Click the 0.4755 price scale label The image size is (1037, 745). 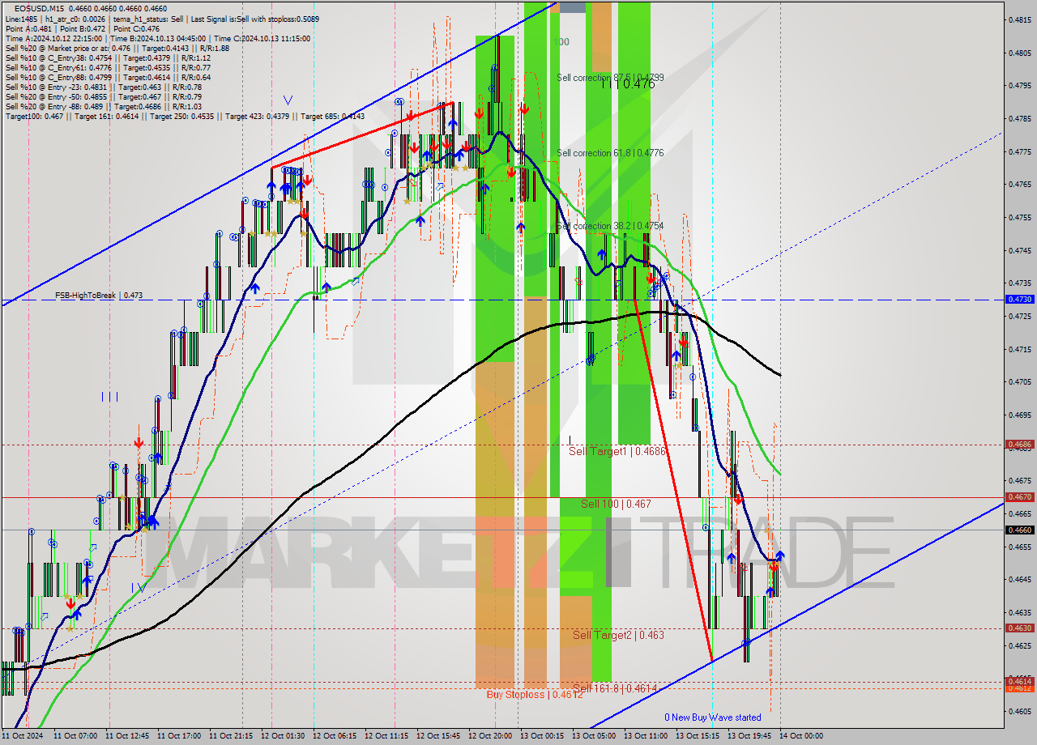pyautogui.click(x=1020, y=218)
